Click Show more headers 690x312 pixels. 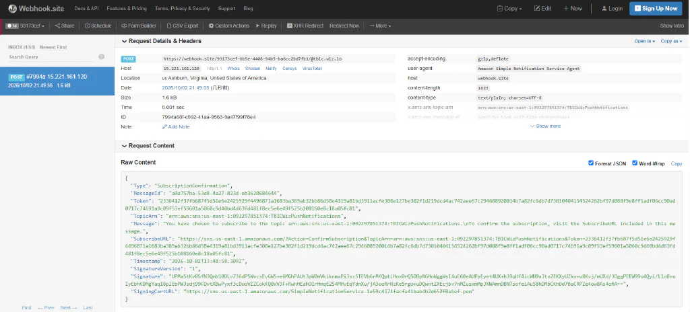tap(545, 126)
